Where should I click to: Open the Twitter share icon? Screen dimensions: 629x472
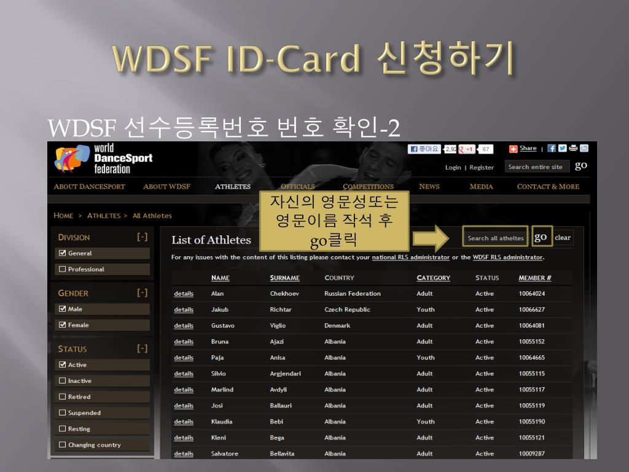point(563,148)
